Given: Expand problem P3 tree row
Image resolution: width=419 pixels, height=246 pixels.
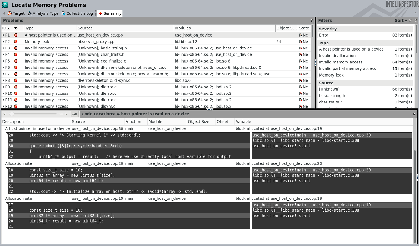Looking at the screenshot, I should coord(3,48).
